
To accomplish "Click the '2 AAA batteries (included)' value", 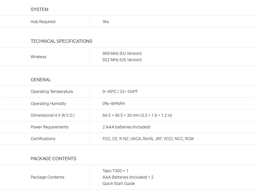I will (x=126, y=127).
